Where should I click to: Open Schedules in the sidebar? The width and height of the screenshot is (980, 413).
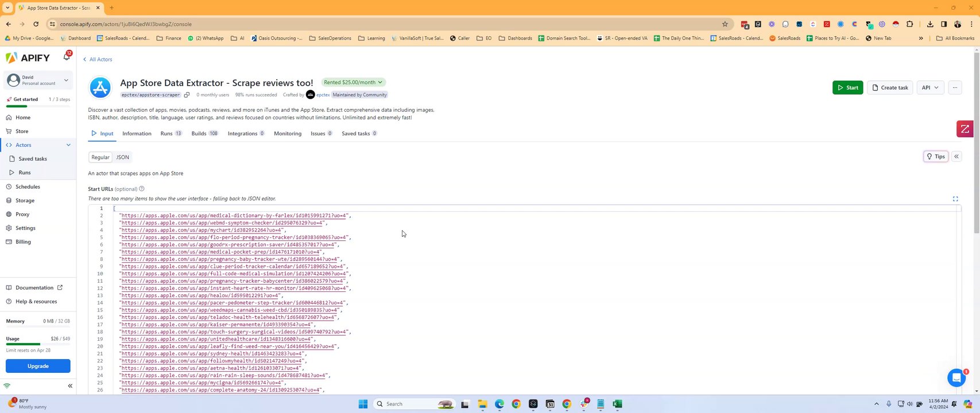[28, 187]
